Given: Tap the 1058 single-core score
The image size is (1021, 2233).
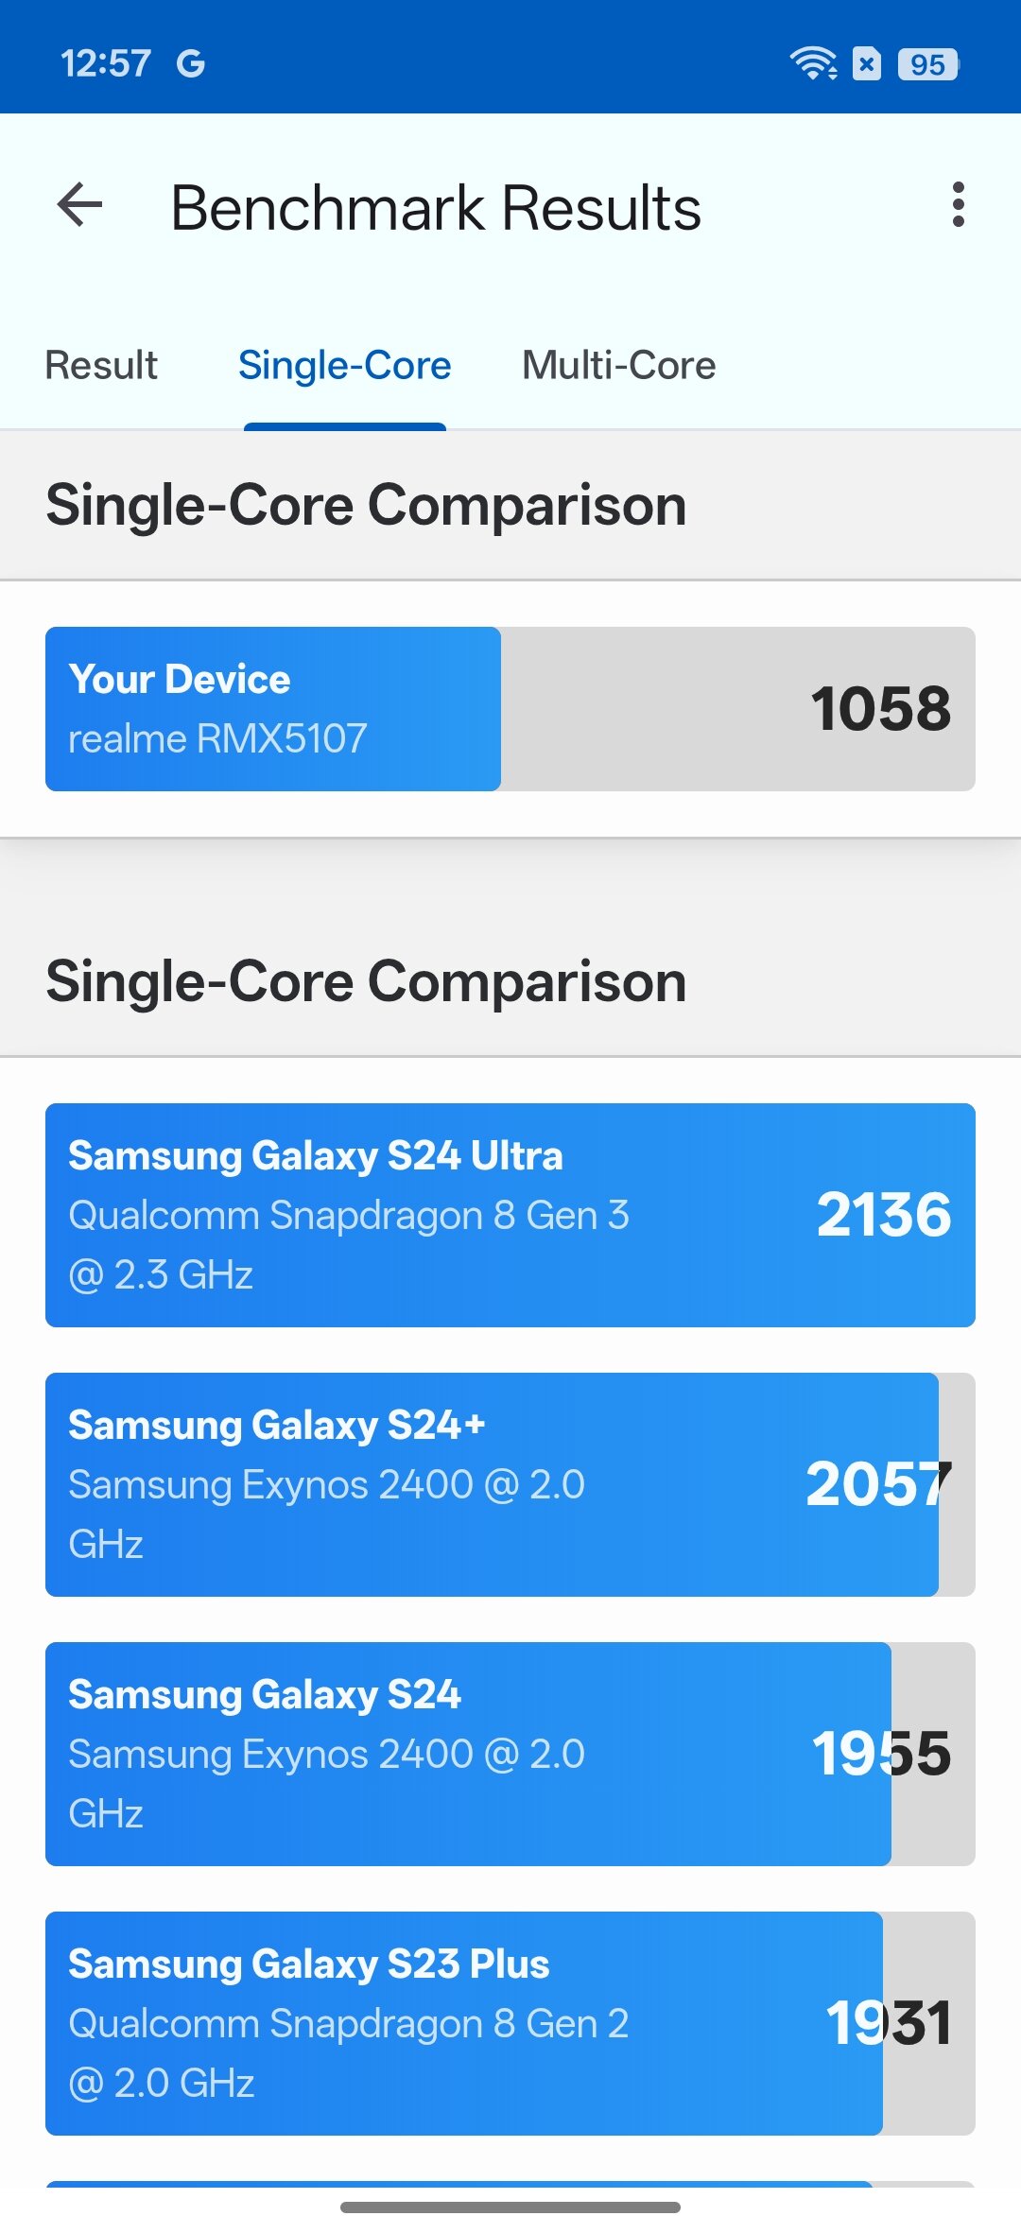Looking at the screenshot, I should click(x=880, y=709).
